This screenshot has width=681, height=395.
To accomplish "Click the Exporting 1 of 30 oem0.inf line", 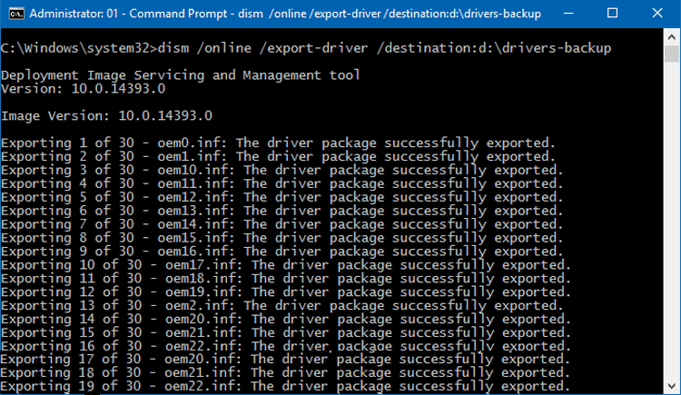I will tap(278, 143).
